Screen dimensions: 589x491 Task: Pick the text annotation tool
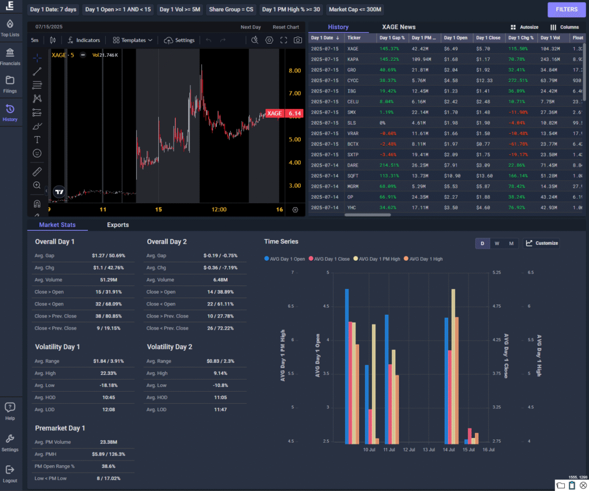point(37,140)
